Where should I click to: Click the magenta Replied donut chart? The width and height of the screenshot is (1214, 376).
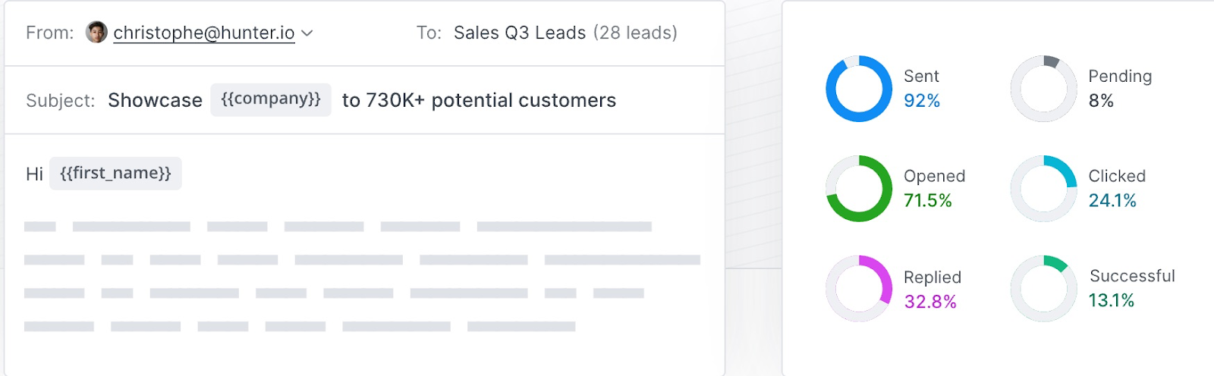pyautogui.click(x=859, y=289)
